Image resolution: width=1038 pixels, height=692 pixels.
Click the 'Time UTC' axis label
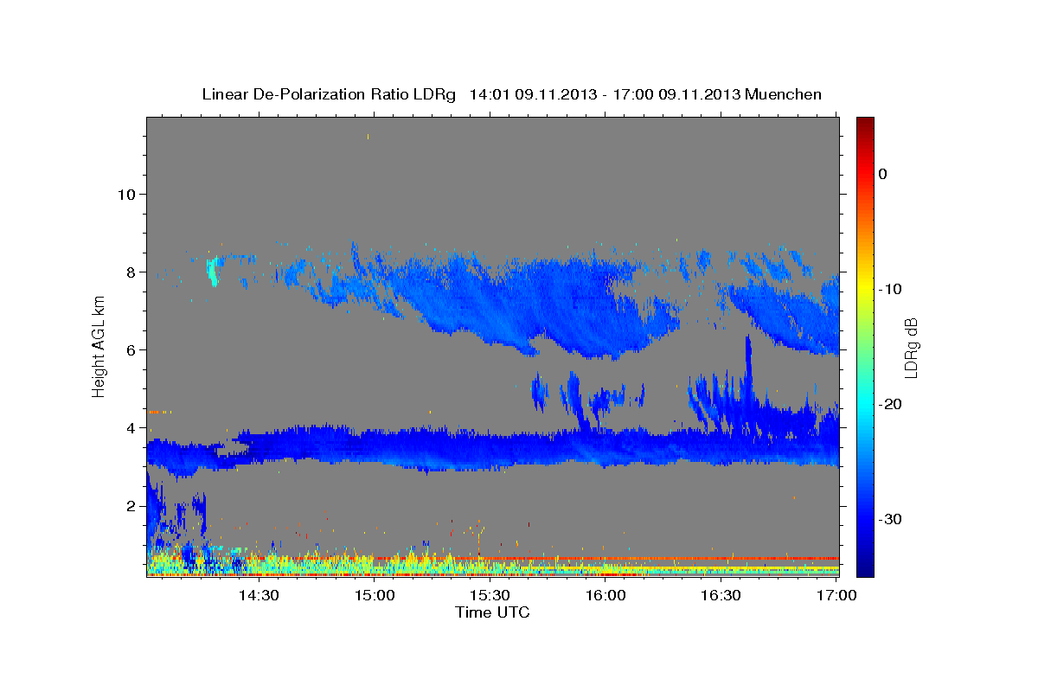(x=492, y=612)
